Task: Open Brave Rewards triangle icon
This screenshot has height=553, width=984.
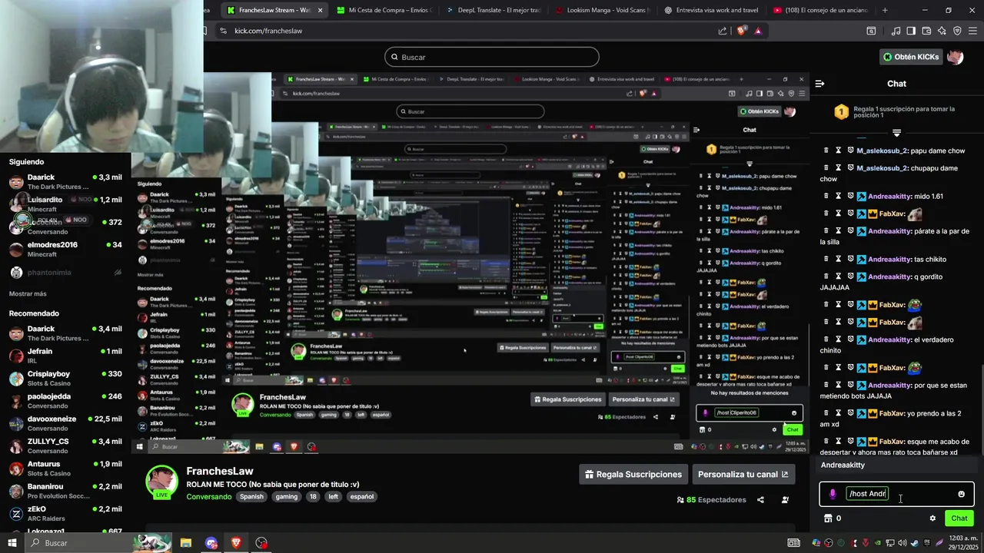Action: tap(758, 31)
